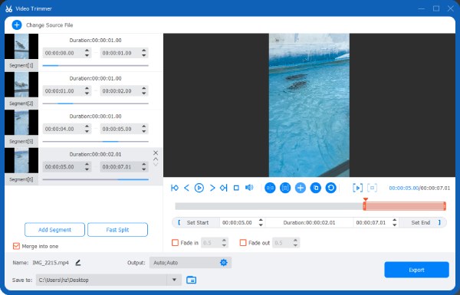This screenshot has height=295, width=460.
Task: Take a snapshot with camera icon
Action: (x=285, y=188)
